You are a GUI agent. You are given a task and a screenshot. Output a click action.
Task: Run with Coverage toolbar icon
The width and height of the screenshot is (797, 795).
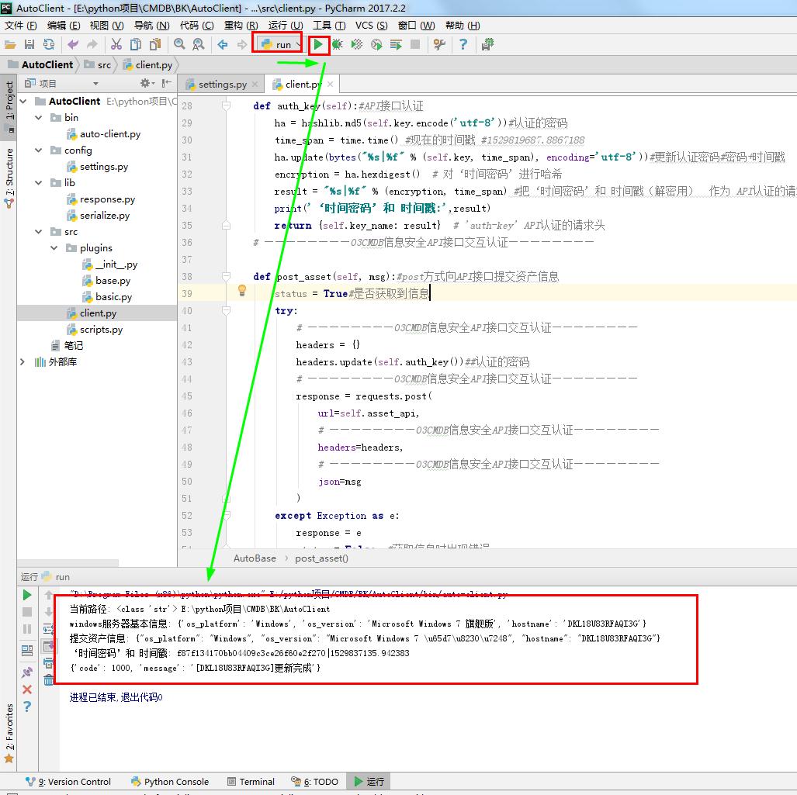[357, 45]
